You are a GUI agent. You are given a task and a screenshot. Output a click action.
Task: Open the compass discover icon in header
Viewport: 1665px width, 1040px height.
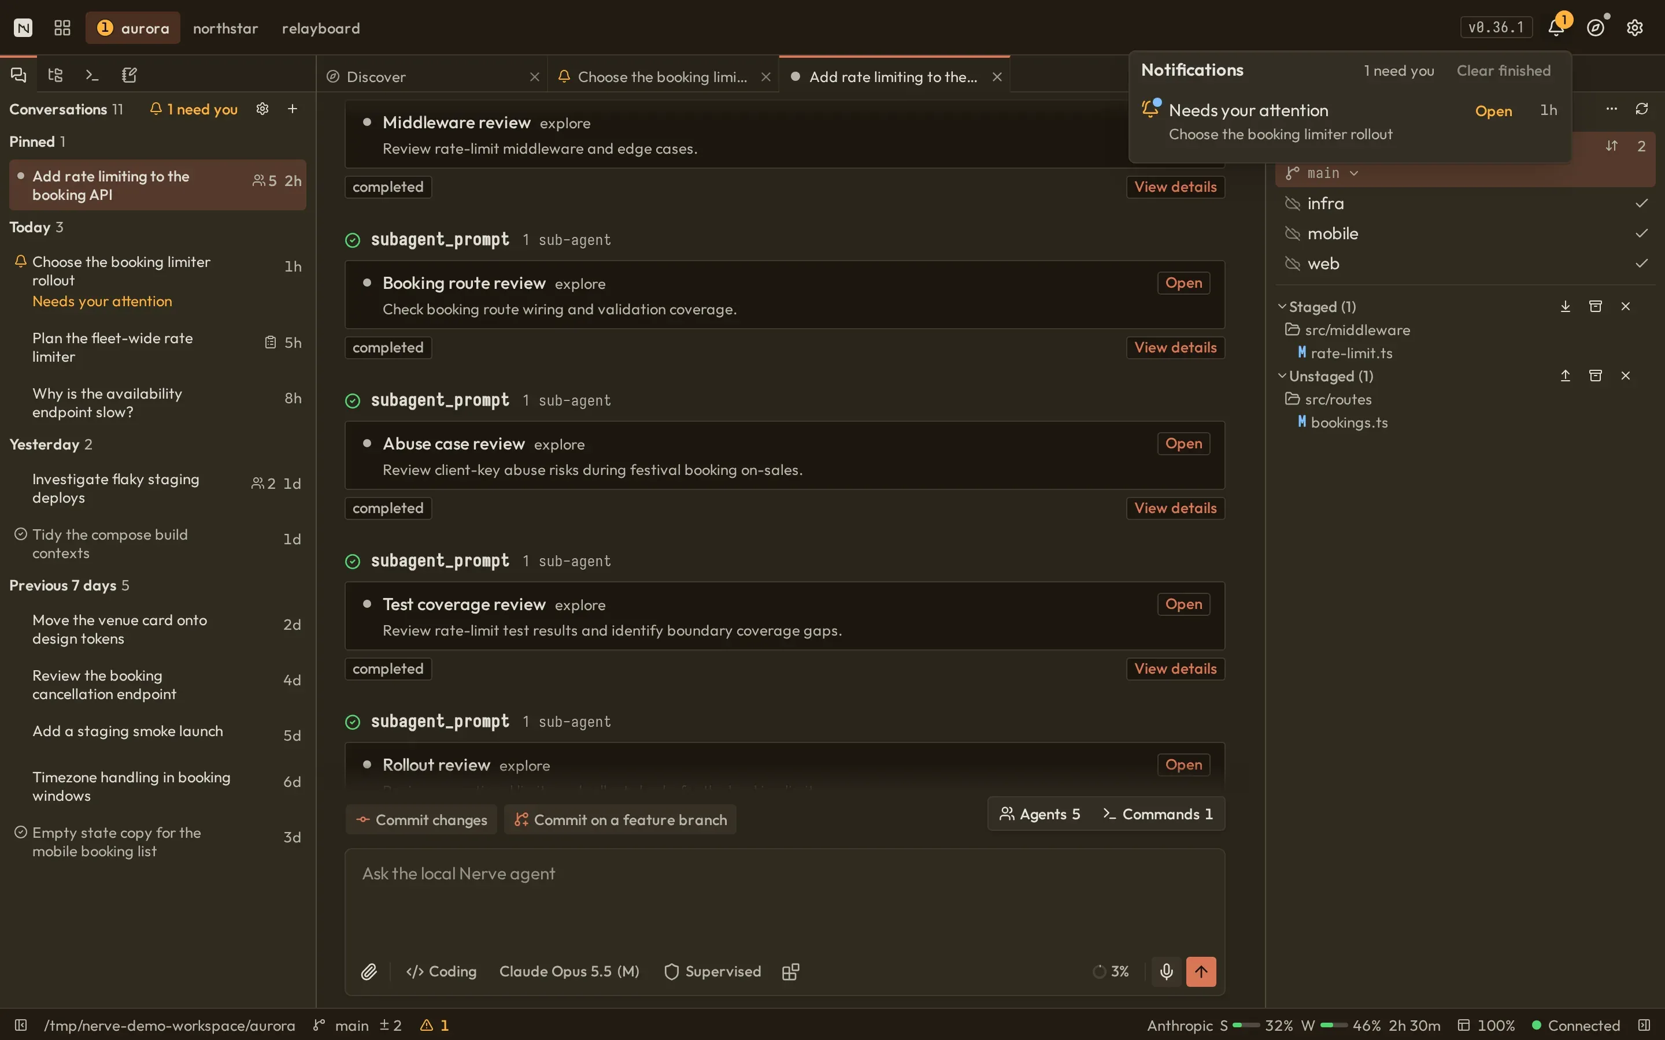click(1596, 28)
